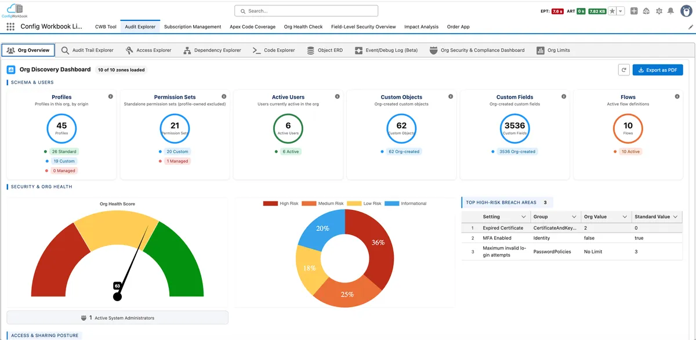Click the 36% donut chart segment
Screen dimensions: 696x340
point(379,244)
